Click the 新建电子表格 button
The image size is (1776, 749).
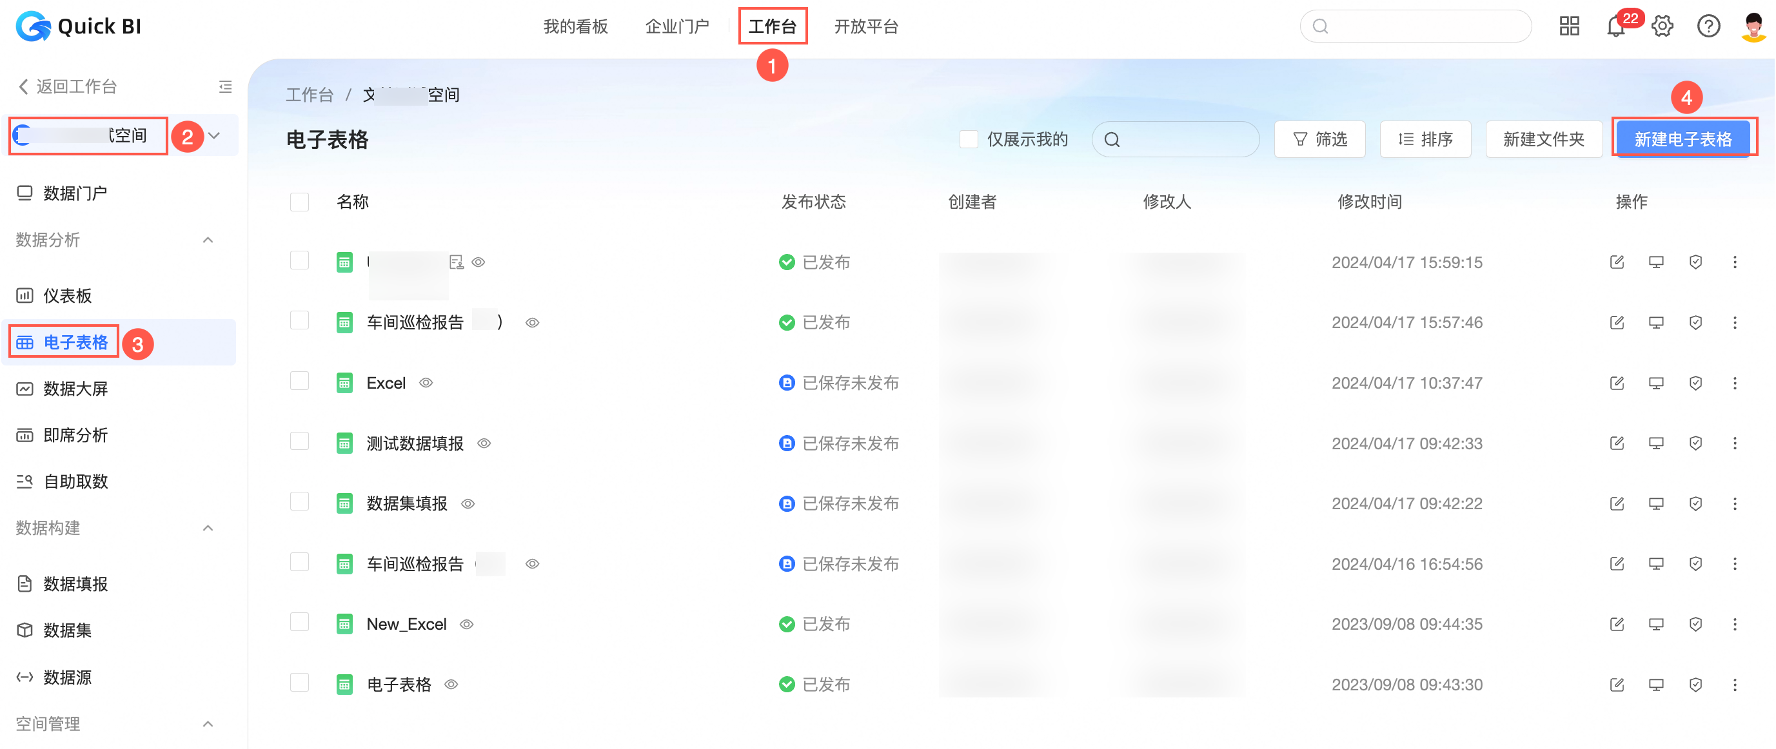tap(1683, 139)
